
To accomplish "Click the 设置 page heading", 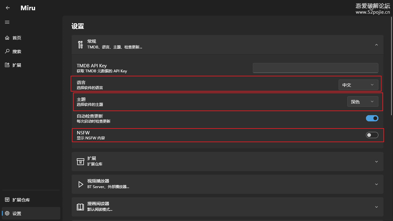I will pyautogui.click(x=78, y=26).
